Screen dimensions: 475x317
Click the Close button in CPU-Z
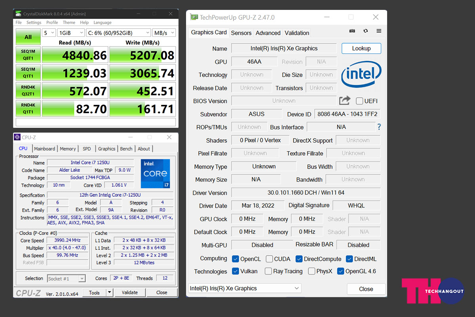click(161, 293)
